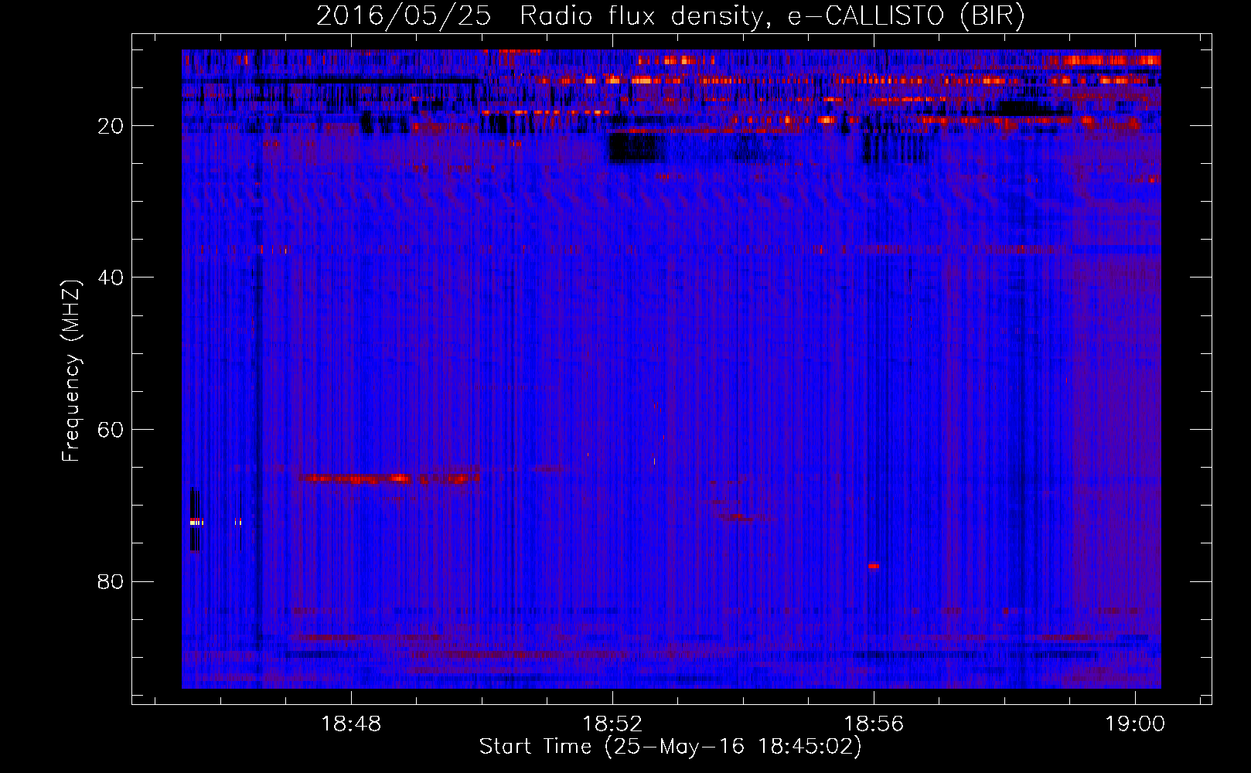Click the 60 MHz frequency tick label

tap(111, 430)
